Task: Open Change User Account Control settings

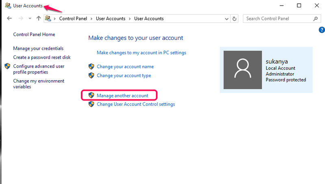Action: click(x=136, y=104)
